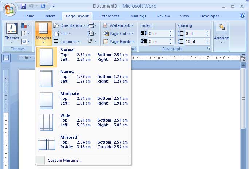Expand the Orientation dropdown

click(68, 25)
